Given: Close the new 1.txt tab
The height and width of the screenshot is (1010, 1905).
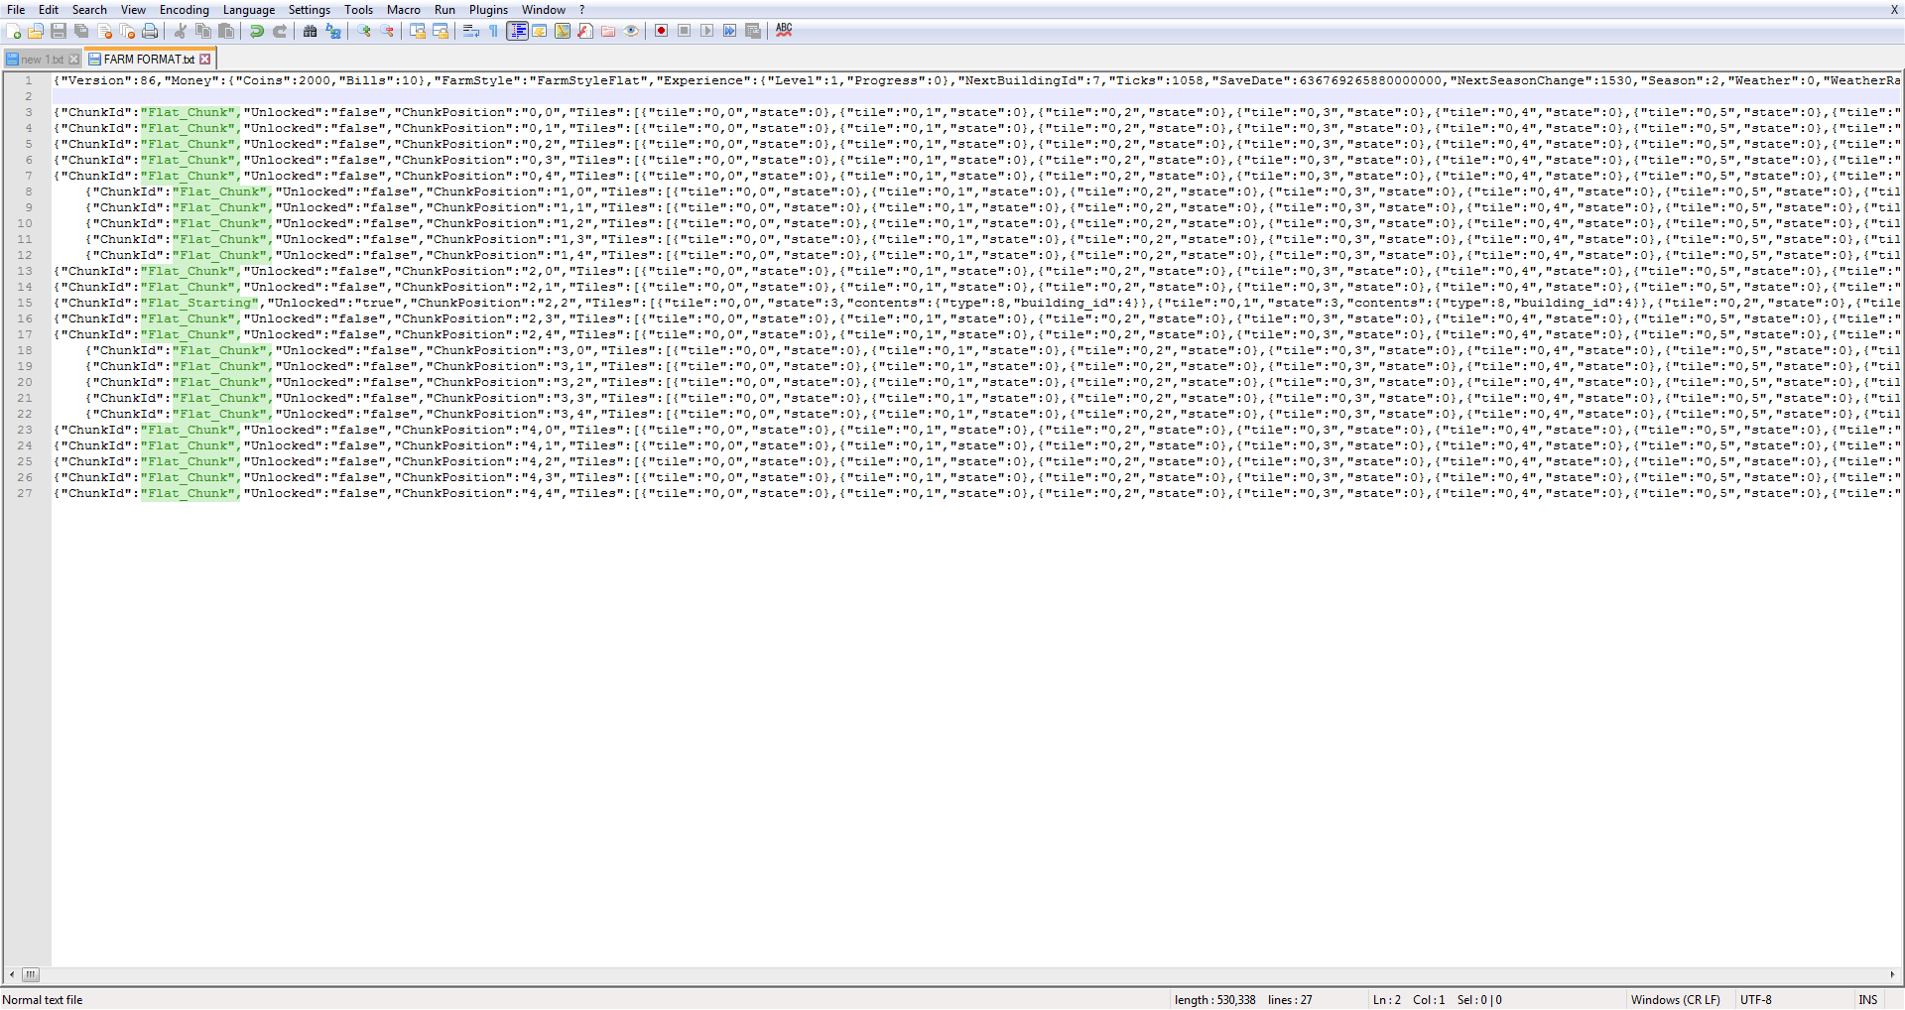Looking at the screenshot, I should coord(73,60).
